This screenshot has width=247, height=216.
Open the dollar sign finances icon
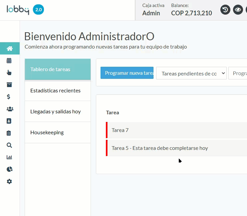[x=9, y=97]
